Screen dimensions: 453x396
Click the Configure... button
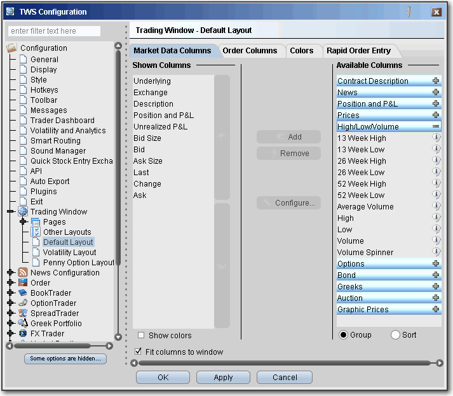coord(288,202)
